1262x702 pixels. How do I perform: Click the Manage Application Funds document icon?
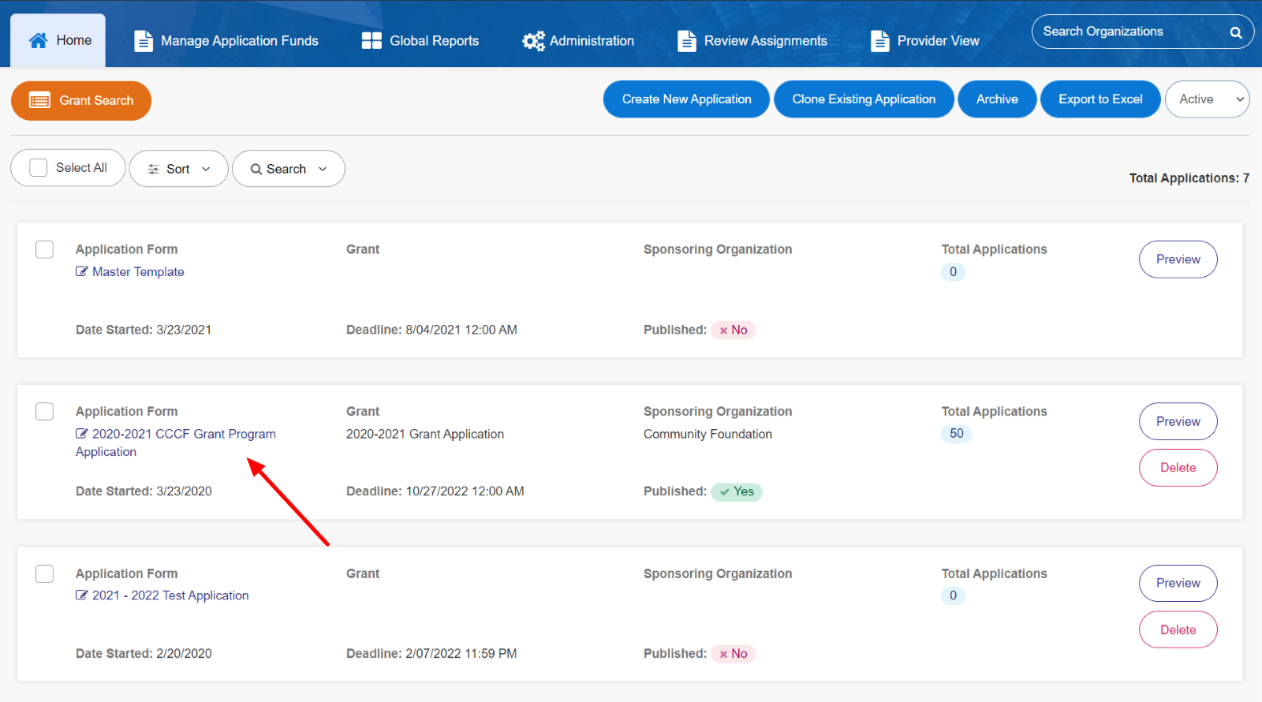click(144, 41)
